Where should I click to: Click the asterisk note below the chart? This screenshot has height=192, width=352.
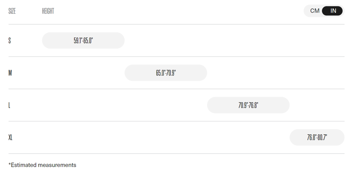[x=42, y=165]
